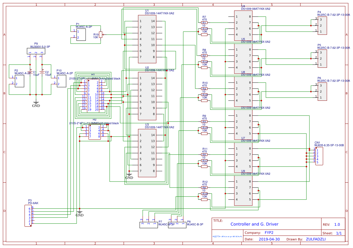
Task: Click the EasyEDA logo in title block
Action: point(227,236)
